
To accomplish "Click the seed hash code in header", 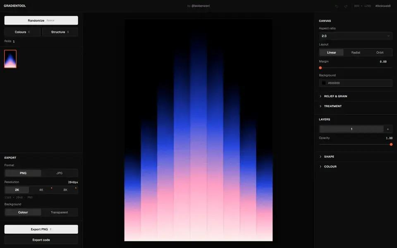I will point(383,6).
